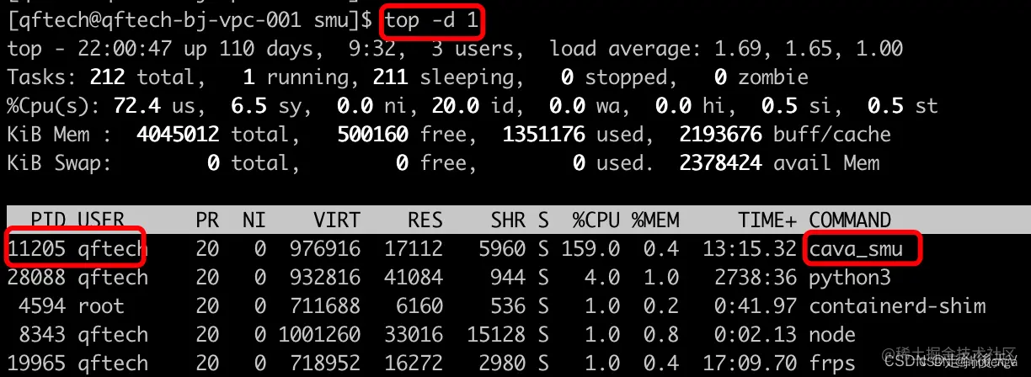Click the 'top -d 1' command text

click(x=433, y=21)
